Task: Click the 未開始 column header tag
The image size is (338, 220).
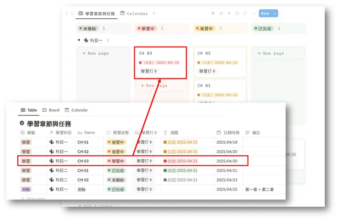Action: pos(88,28)
